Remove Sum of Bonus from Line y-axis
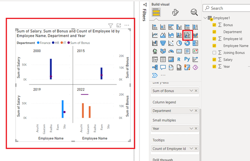The image size is (250, 161). (x=196, y=91)
